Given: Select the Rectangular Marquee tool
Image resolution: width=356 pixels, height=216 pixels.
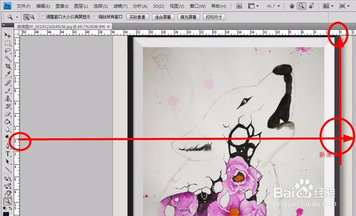Looking at the screenshot, I should tap(7, 43).
